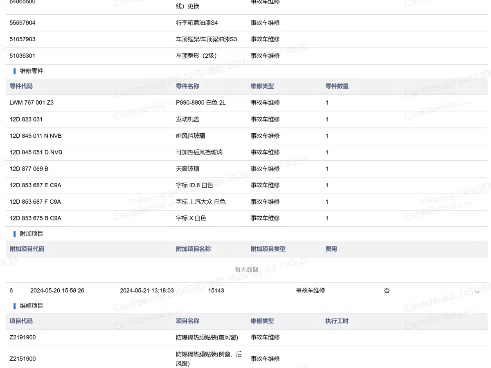Screen dimensions: 491x368
Task: Click project code Z2191900
Action: [x=23, y=338]
